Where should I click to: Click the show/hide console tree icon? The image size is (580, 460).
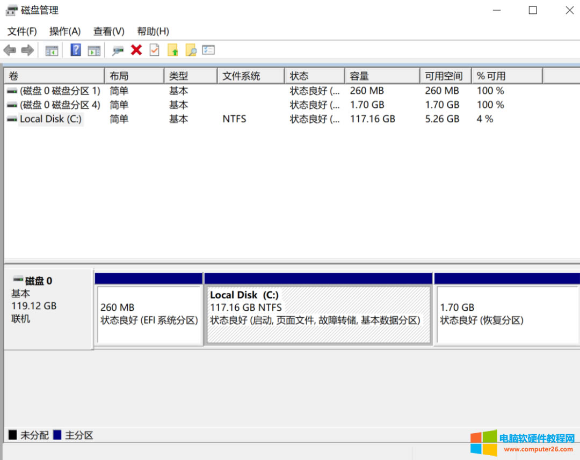click(x=52, y=50)
